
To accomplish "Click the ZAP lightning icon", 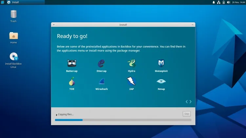I will 131,81.
